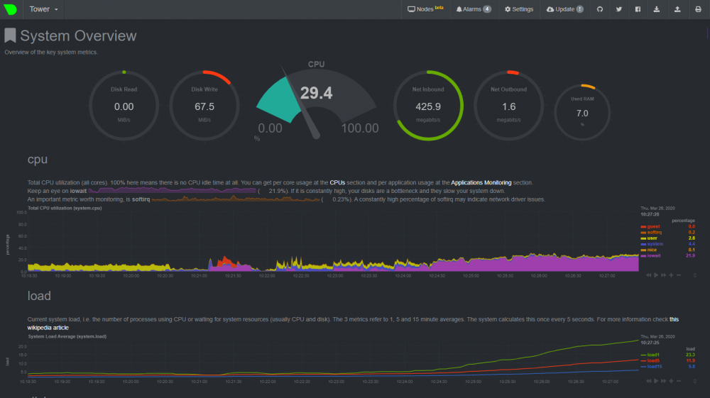Click the Twitter icon
This screenshot has height=398, width=710.
point(619,9)
